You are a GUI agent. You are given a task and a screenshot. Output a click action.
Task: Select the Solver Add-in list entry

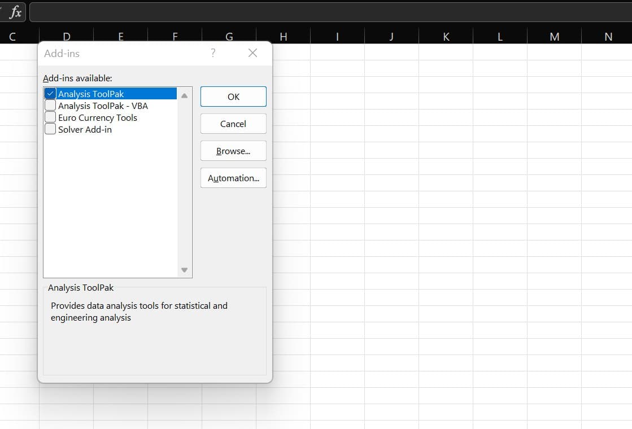[x=85, y=129]
